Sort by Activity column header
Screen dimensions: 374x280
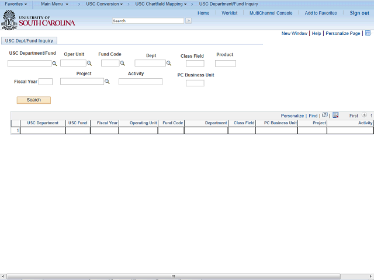365,123
